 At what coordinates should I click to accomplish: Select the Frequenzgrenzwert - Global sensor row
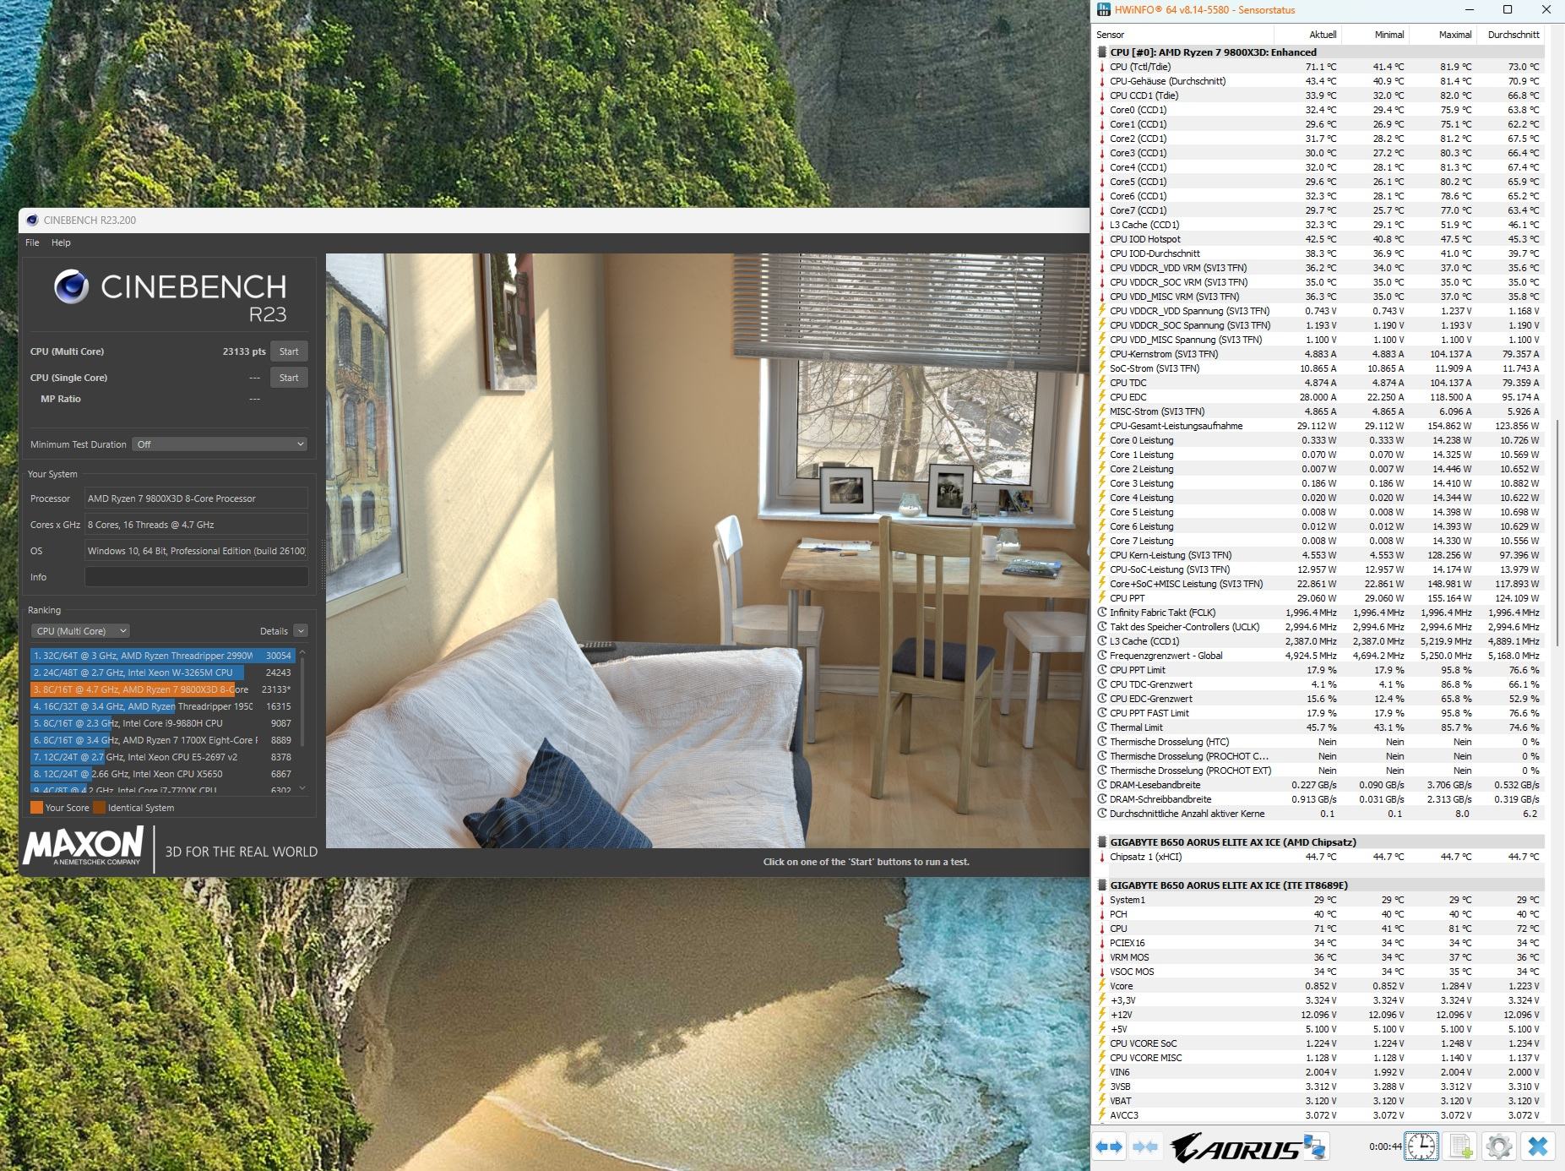pyautogui.click(x=1320, y=656)
